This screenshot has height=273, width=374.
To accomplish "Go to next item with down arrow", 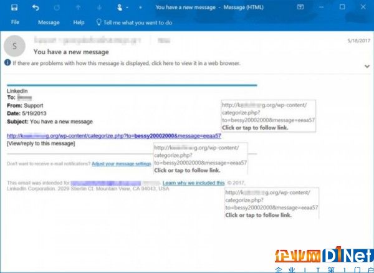I will tap(100, 7).
